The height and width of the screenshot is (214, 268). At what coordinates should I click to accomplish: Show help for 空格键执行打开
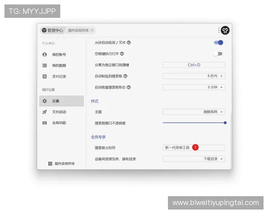[122, 54]
